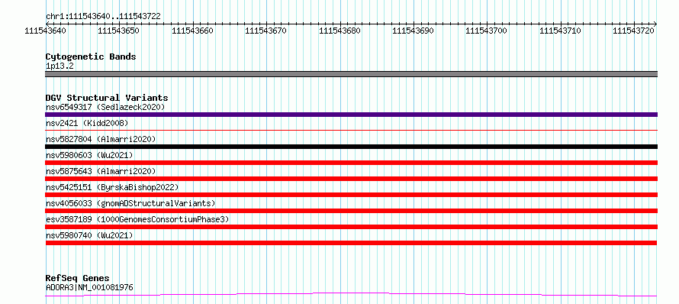Click the gray 1p13.2 cytoband bar
This screenshot has width=679, height=304.
pyautogui.click(x=351, y=74)
